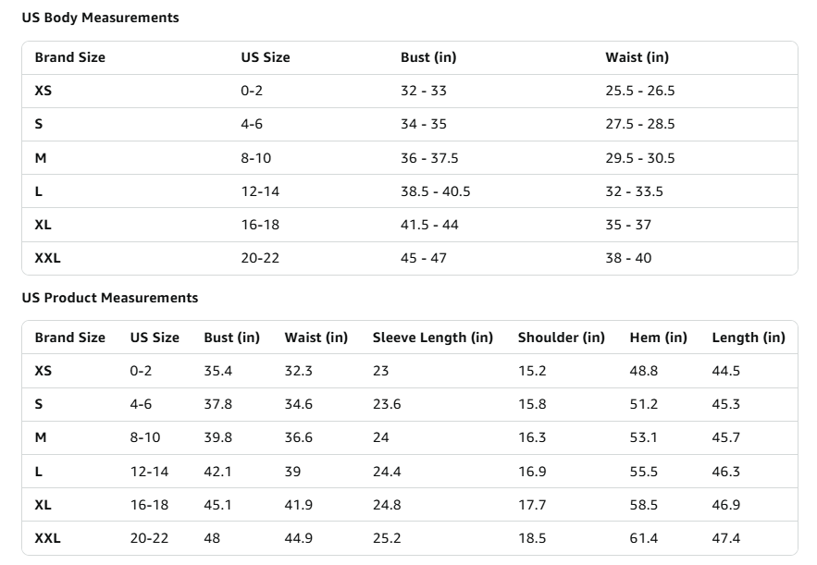Click Hem (in) column header

658,338
